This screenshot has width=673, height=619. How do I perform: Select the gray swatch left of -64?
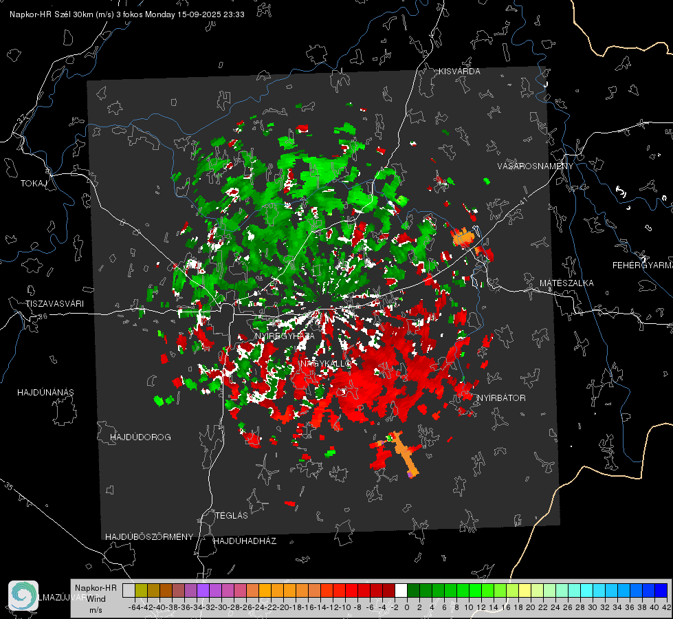(129, 590)
